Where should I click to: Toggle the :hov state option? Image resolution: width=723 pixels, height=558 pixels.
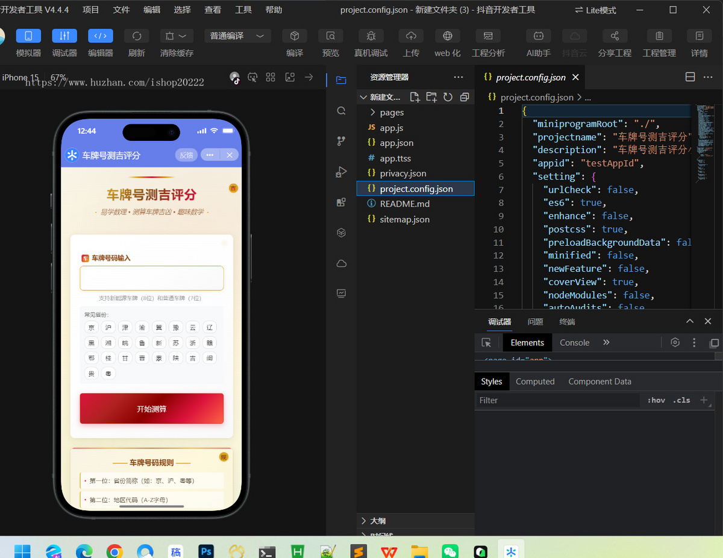coord(657,400)
